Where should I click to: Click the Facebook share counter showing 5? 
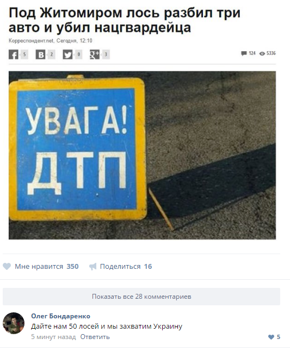coord(24,54)
